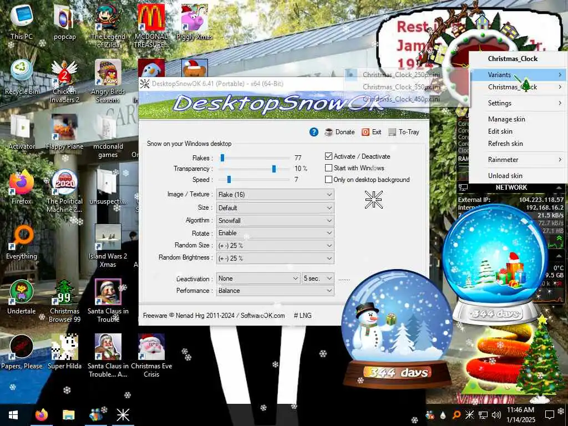Open File Explorer from the taskbar
This screenshot has height=426, width=568.
[x=68, y=415]
